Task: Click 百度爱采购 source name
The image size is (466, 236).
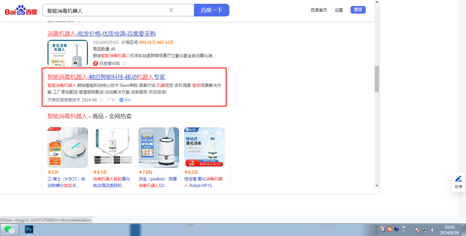Action: point(109,64)
